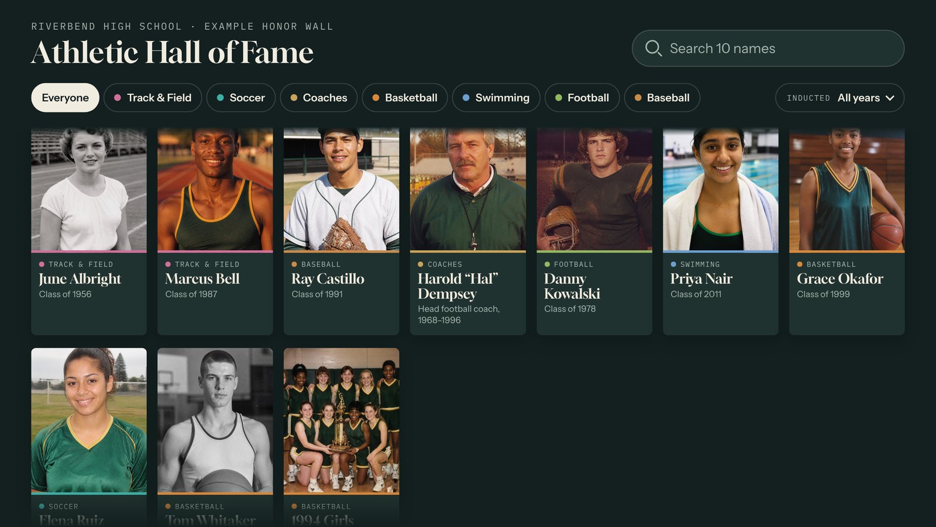This screenshot has width=936, height=527.
Task: Show only Basketball inductees
Action: (405, 98)
